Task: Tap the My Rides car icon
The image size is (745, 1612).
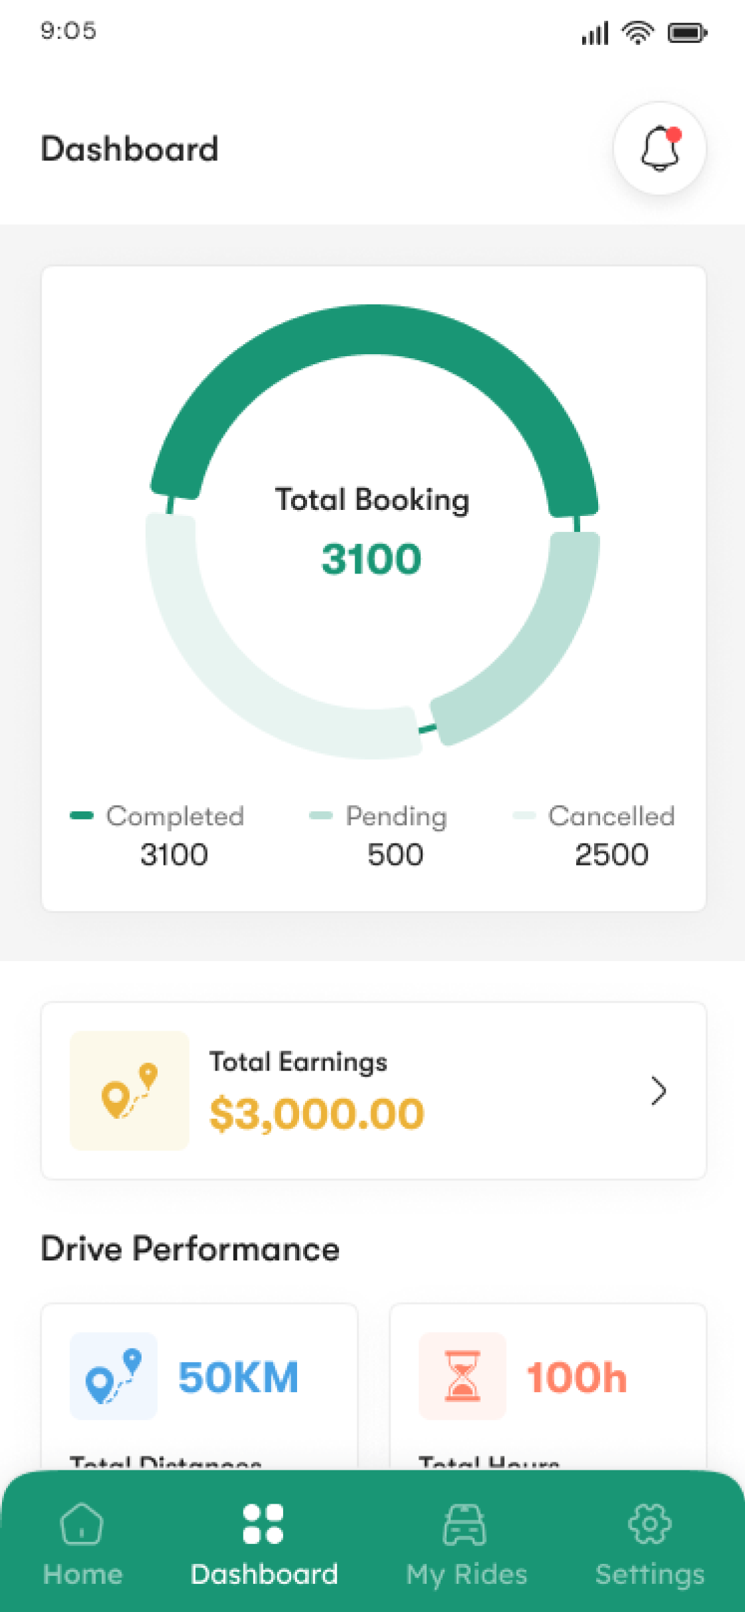Action: [465, 1525]
